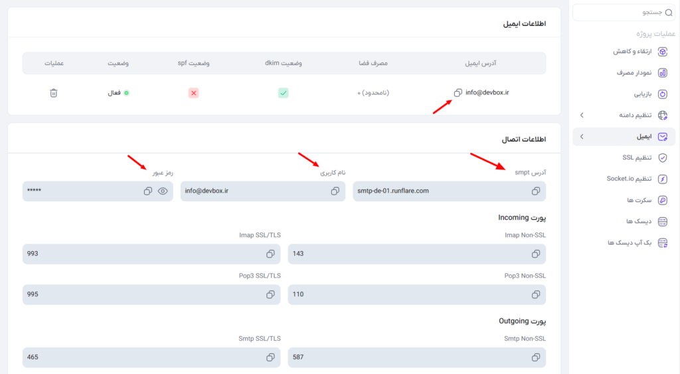Show the password with the eye icon

point(163,191)
